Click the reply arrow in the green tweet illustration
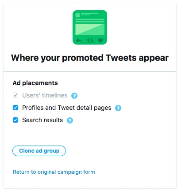The width and height of the screenshot is (181, 191). 79,40
